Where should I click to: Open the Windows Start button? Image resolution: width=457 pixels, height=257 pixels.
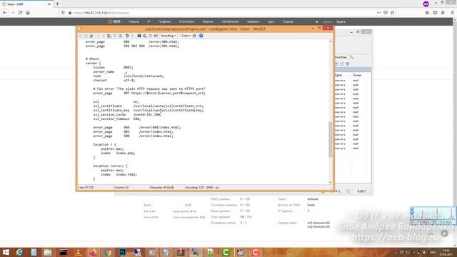[6, 252]
